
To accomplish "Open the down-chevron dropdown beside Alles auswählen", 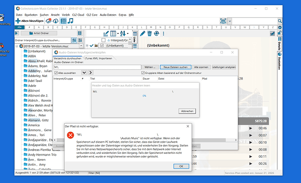I will coord(84,73).
